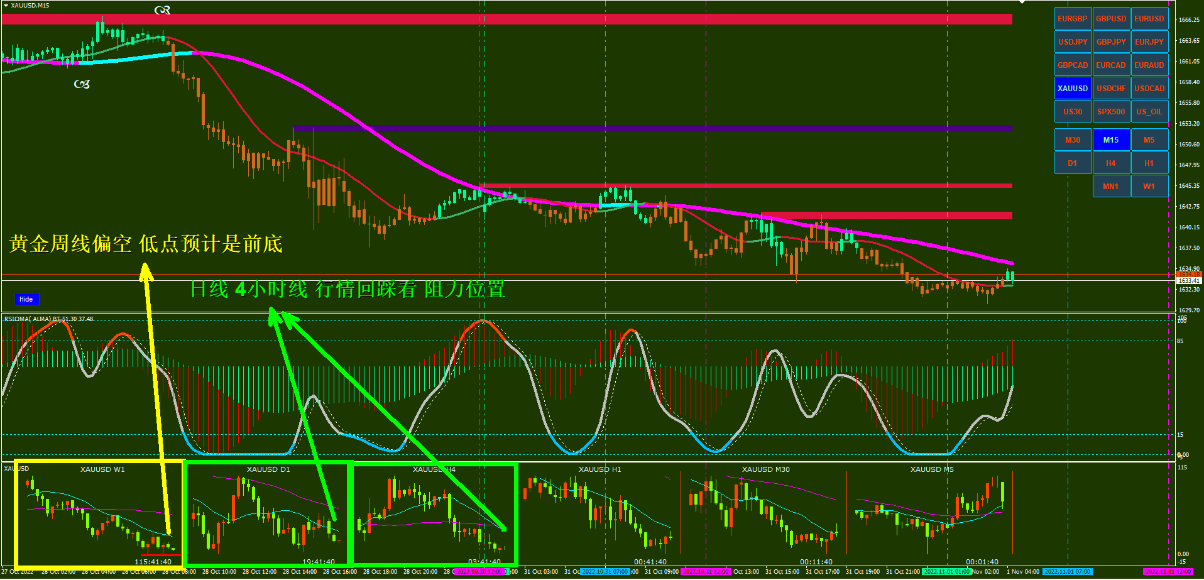Click the '28 Oct 18:00' time label
The width and height of the screenshot is (1204, 580).
pyautogui.click(x=380, y=572)
